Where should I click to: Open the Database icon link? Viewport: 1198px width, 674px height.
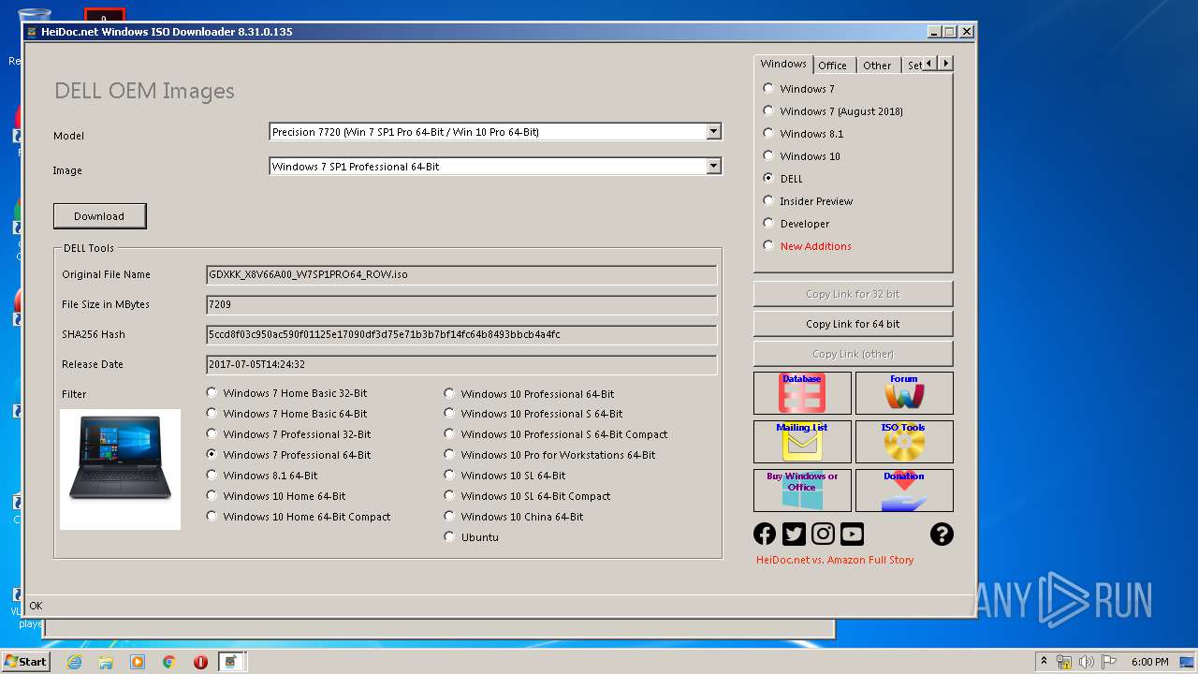tap(802, 393)
